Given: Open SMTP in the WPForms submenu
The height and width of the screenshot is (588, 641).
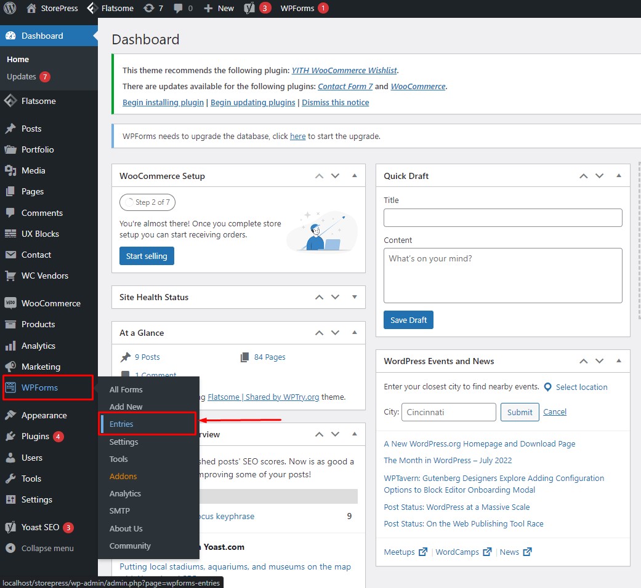Looking at the screenshot, I should pos(119,511).
